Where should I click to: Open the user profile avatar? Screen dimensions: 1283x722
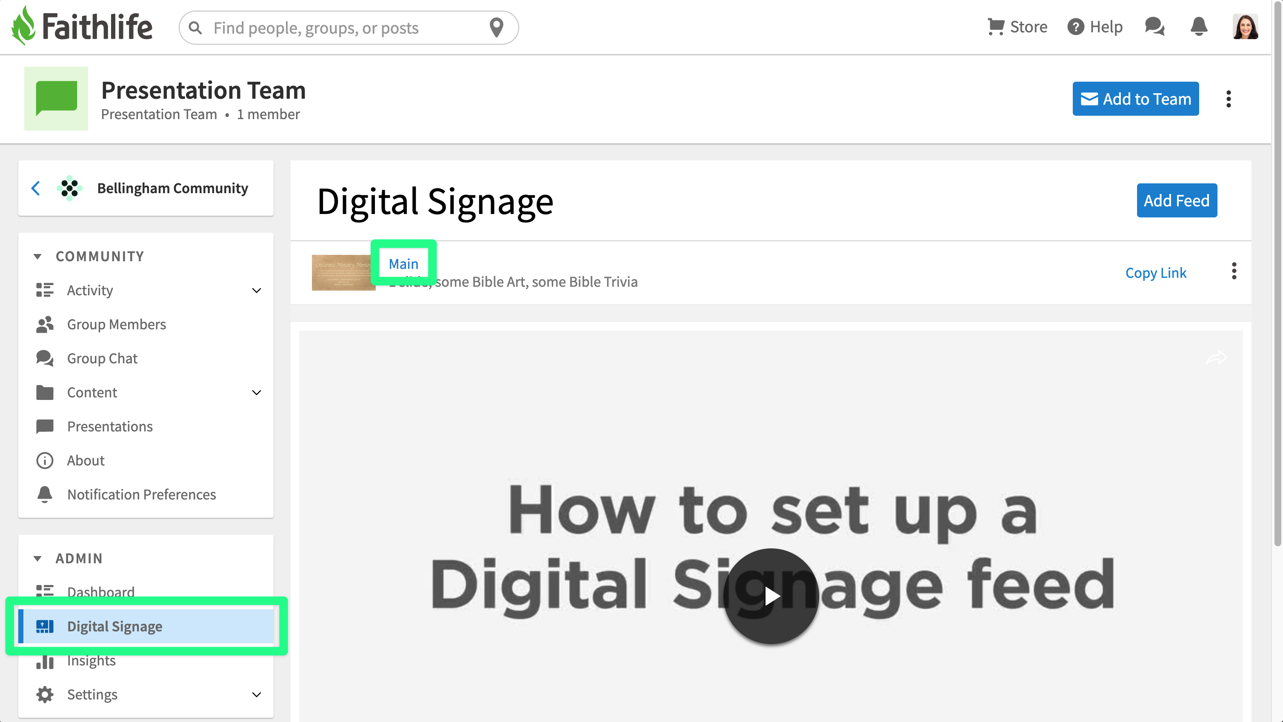1245,27
